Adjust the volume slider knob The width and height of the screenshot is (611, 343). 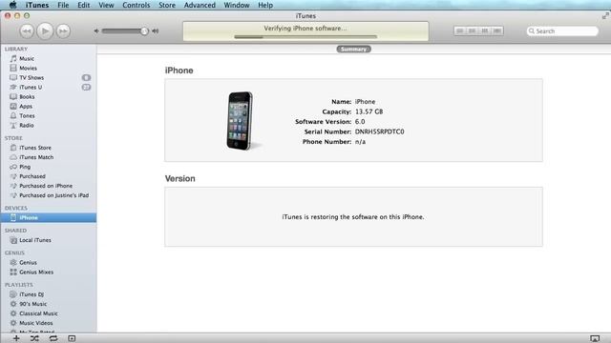(144, 30)
